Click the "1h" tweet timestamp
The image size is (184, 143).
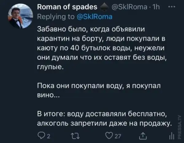coord(152,7)
